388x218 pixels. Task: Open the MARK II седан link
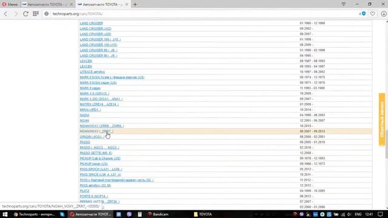pos(90,88)
